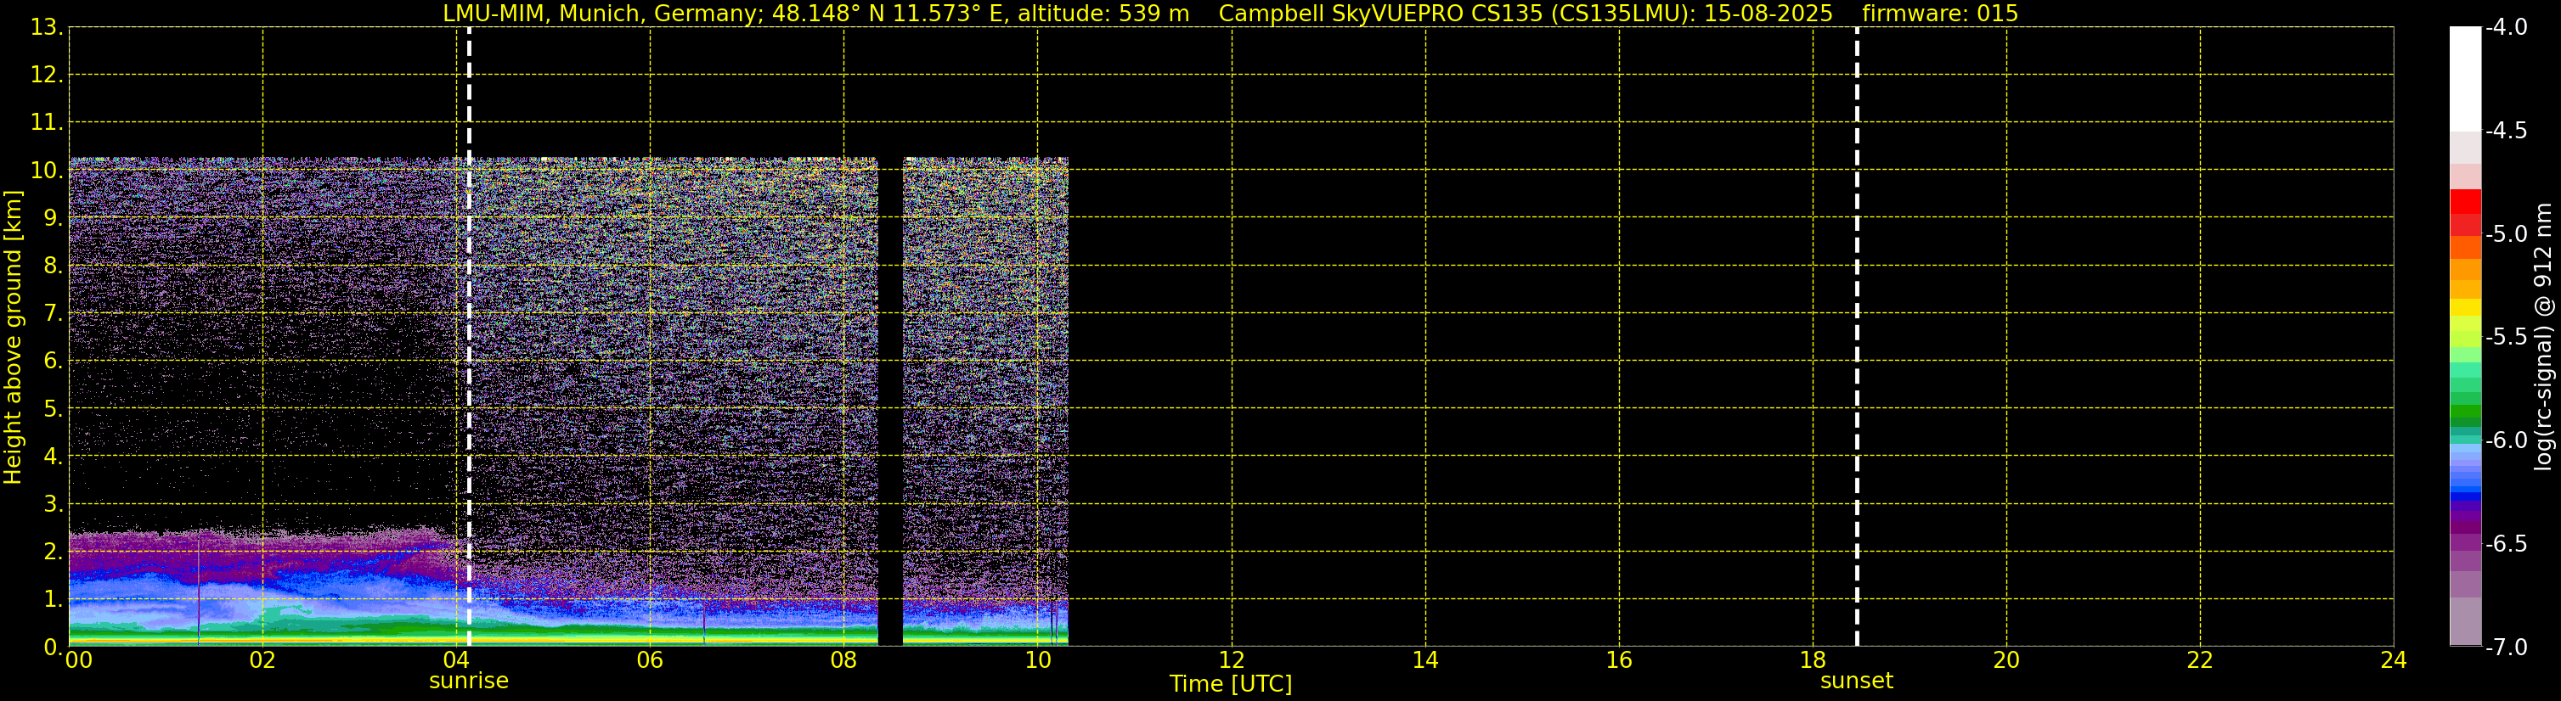Viewport: 2561px width, 701px height.
Task: Click the white top segment of the colorbar
Action: point(2466,80)
